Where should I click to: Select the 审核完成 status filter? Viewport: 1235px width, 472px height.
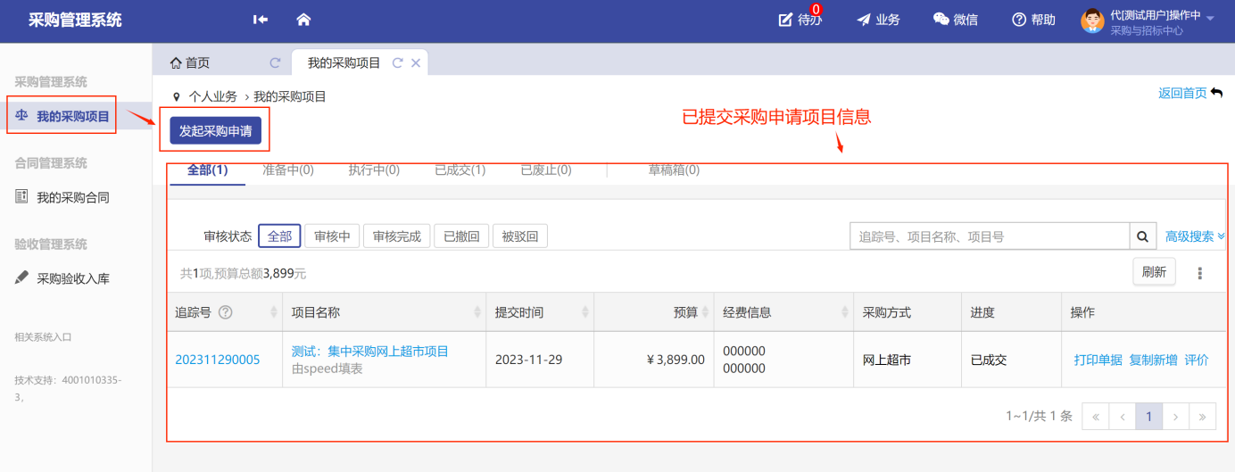tap(396, 236)
